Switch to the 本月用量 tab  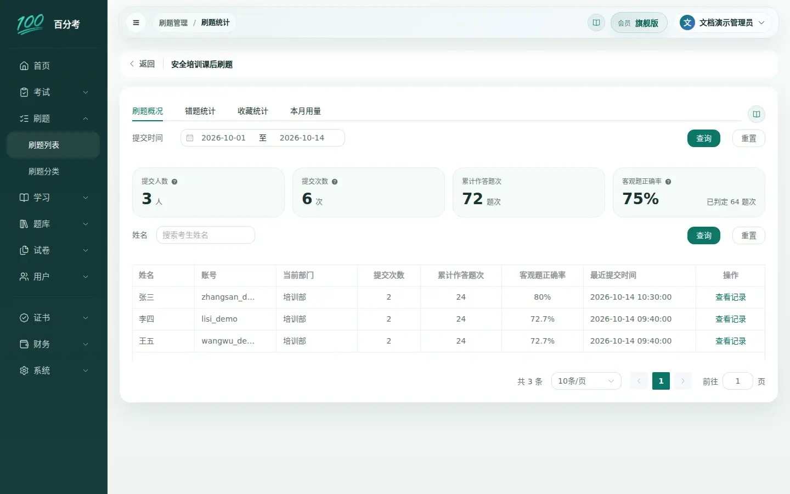point(306,111)
